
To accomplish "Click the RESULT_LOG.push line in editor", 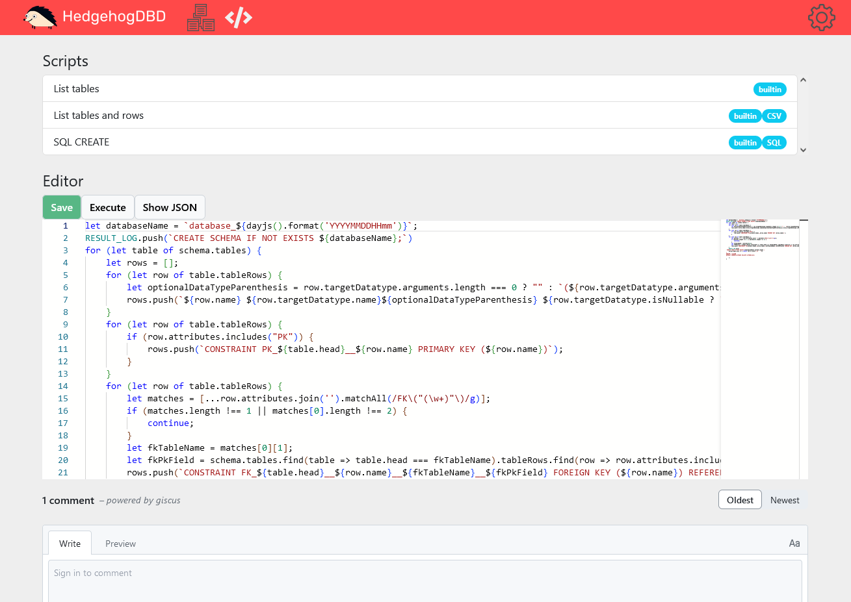I will point(249,238).
